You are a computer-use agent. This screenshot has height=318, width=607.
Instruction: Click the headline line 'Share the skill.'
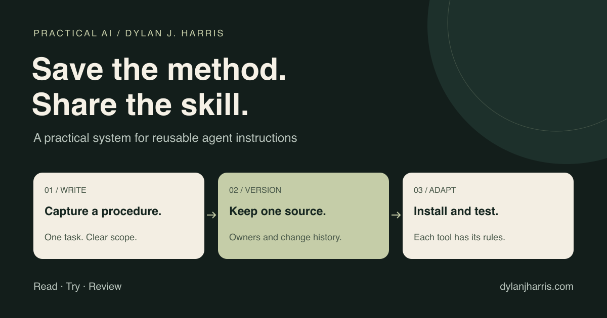(x=141, y=105)
